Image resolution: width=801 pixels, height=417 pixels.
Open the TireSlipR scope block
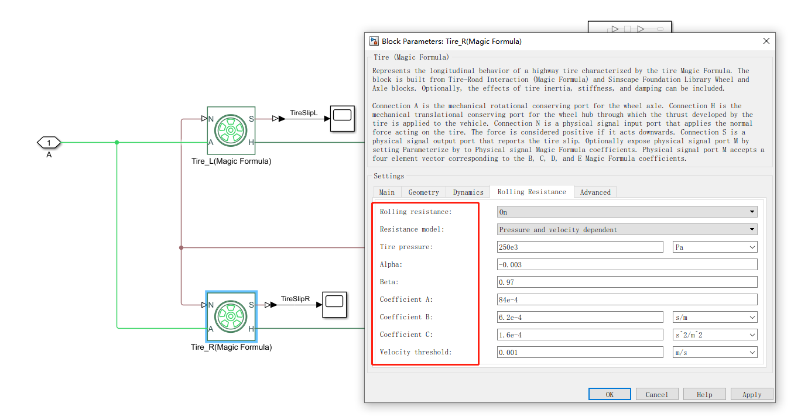click(334, 305)
